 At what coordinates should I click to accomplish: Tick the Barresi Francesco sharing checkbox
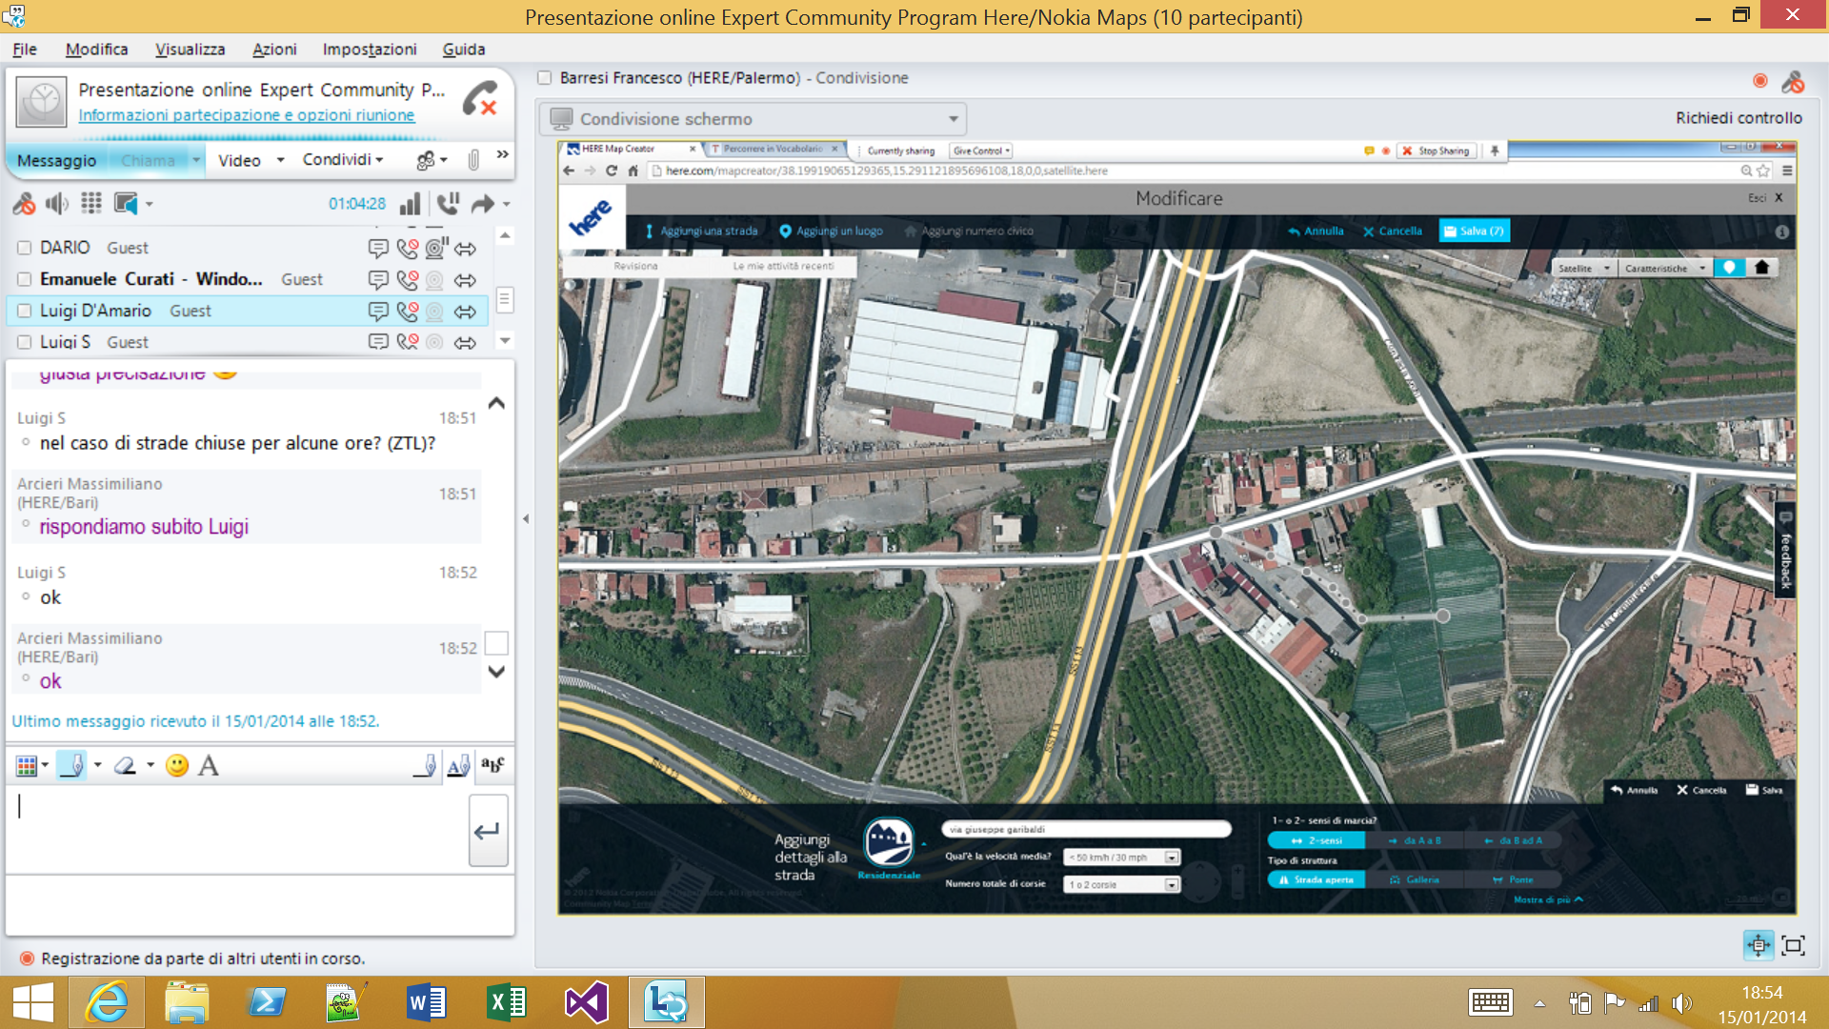[x=545, y=78]
